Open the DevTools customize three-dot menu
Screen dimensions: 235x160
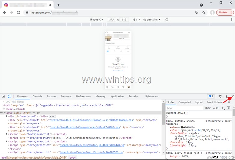[x=226, y=96]
